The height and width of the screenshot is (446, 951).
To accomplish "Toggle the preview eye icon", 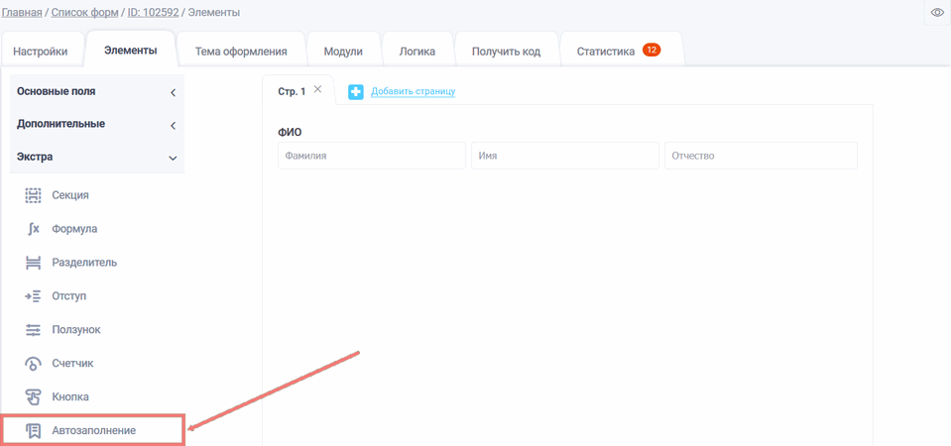I will coord(937,13).
